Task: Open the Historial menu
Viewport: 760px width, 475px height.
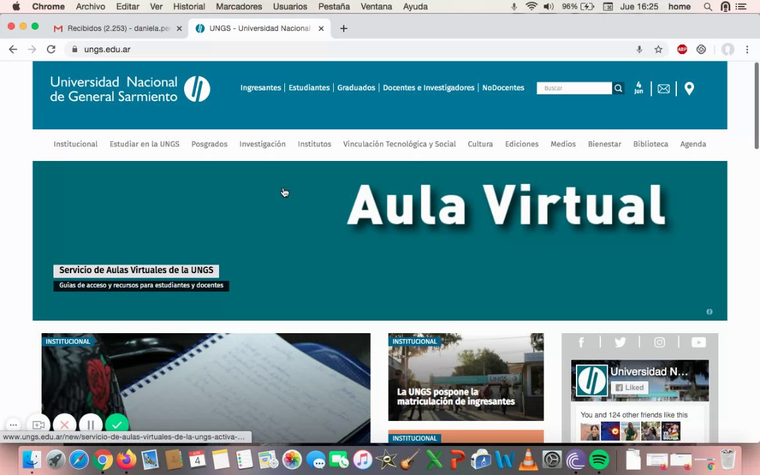Action: 189,7
